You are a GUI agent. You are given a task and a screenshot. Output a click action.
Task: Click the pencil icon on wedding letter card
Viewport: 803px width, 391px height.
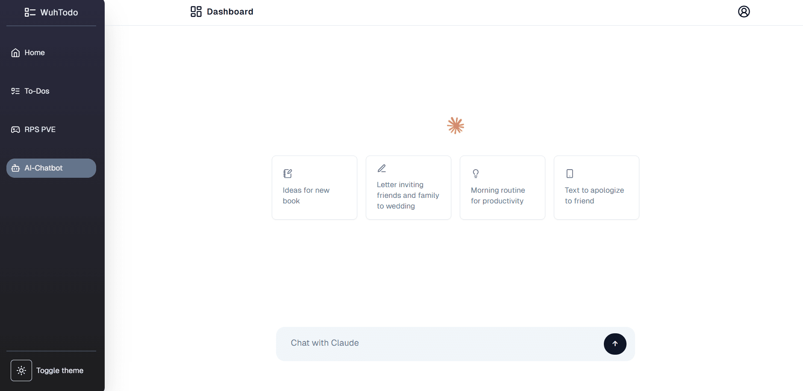tap(382, 168)
